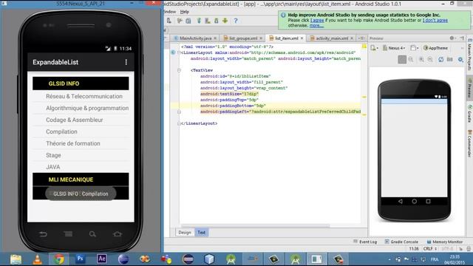This screenshot has width=473, height=266.
Task: Open the emulator app's three-dot overflow menu
Action: [x=126, y=62]
